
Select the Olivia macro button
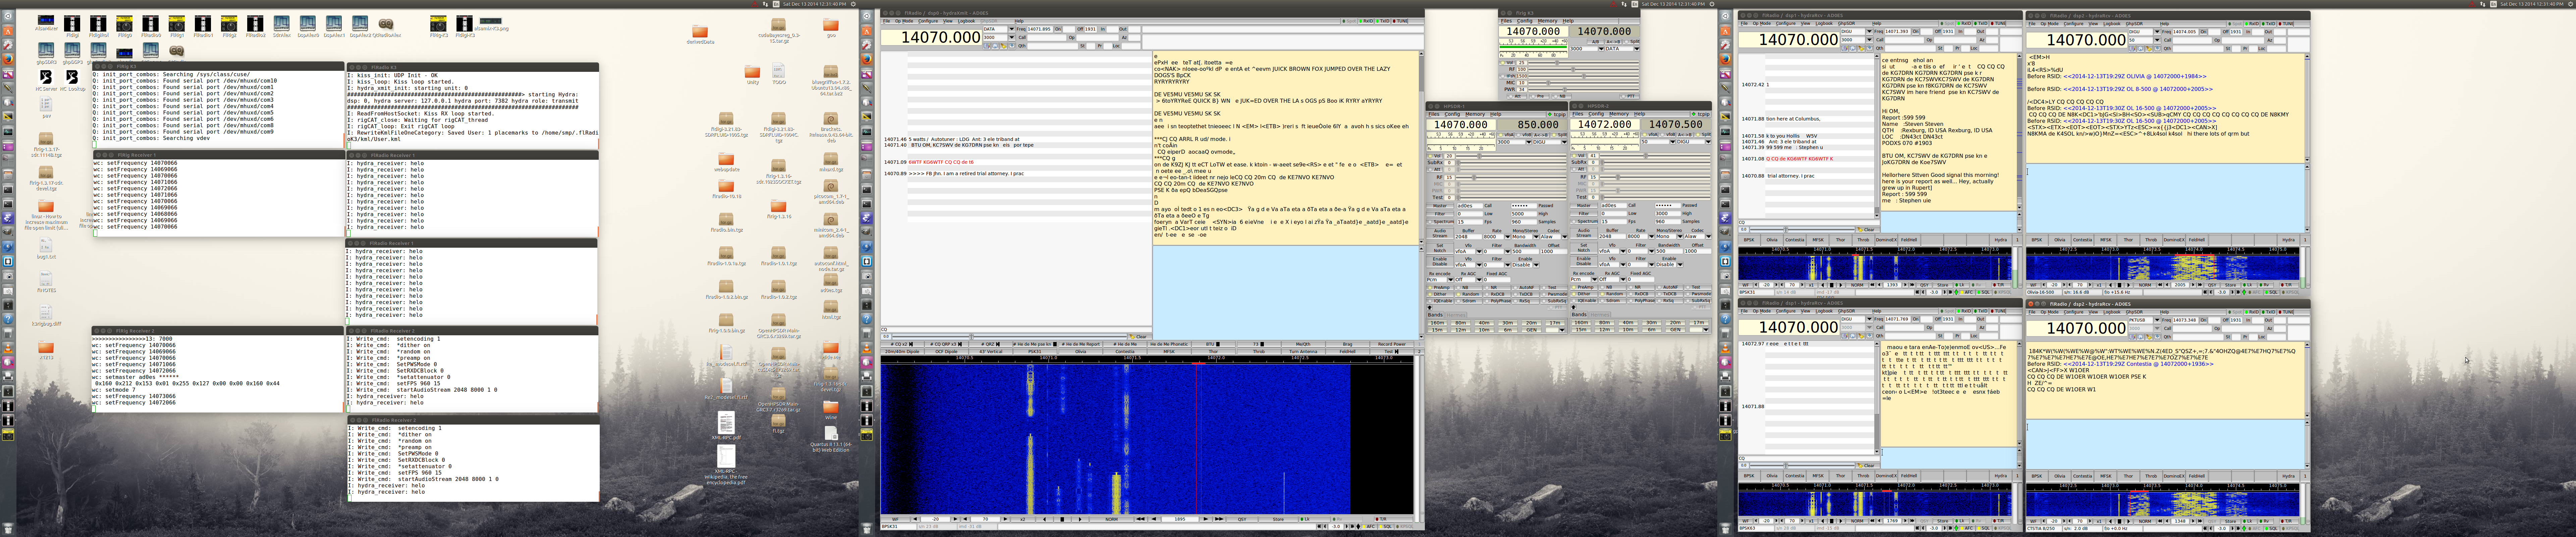pos(1081,352)
